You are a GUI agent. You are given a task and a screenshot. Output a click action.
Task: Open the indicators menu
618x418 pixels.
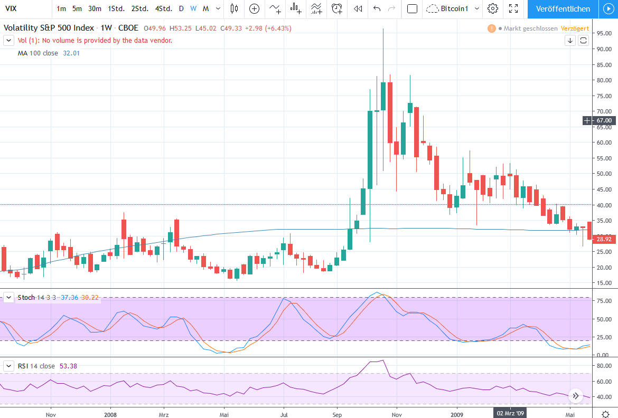[275, 8]
